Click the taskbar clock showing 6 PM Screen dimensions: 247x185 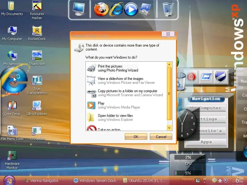click(239, 180)
